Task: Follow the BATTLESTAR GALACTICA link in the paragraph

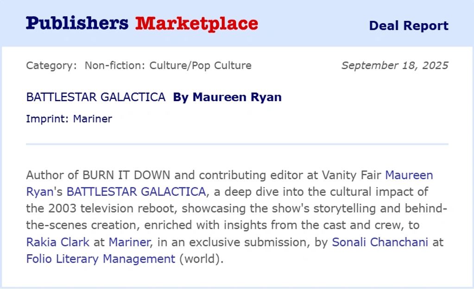Action: point(136,192)
